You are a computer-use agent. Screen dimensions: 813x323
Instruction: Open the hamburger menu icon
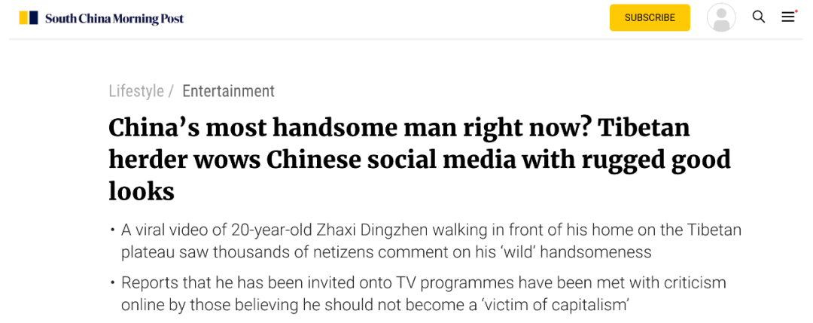(x=787, y=17)
